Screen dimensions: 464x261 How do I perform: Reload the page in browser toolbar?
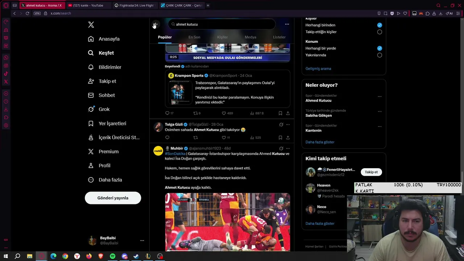27,13
